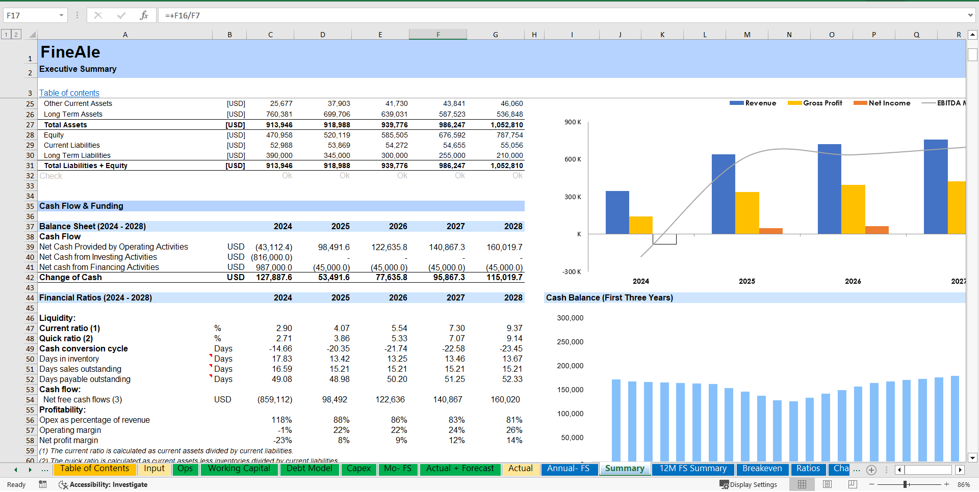
Task: Click previous sheet navigation arrow
Action: [16, 470]
